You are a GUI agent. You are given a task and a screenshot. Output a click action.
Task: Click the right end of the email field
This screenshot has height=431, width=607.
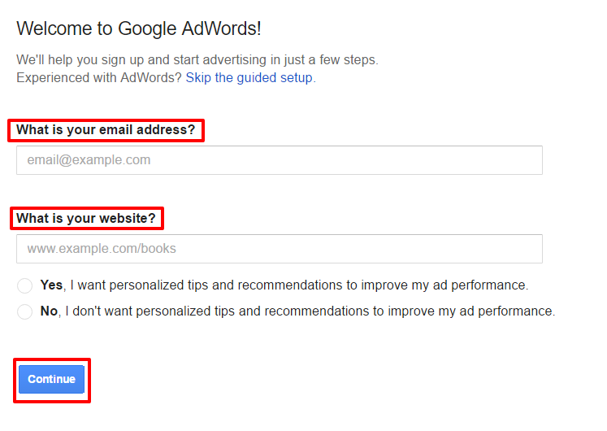point(528,160)
